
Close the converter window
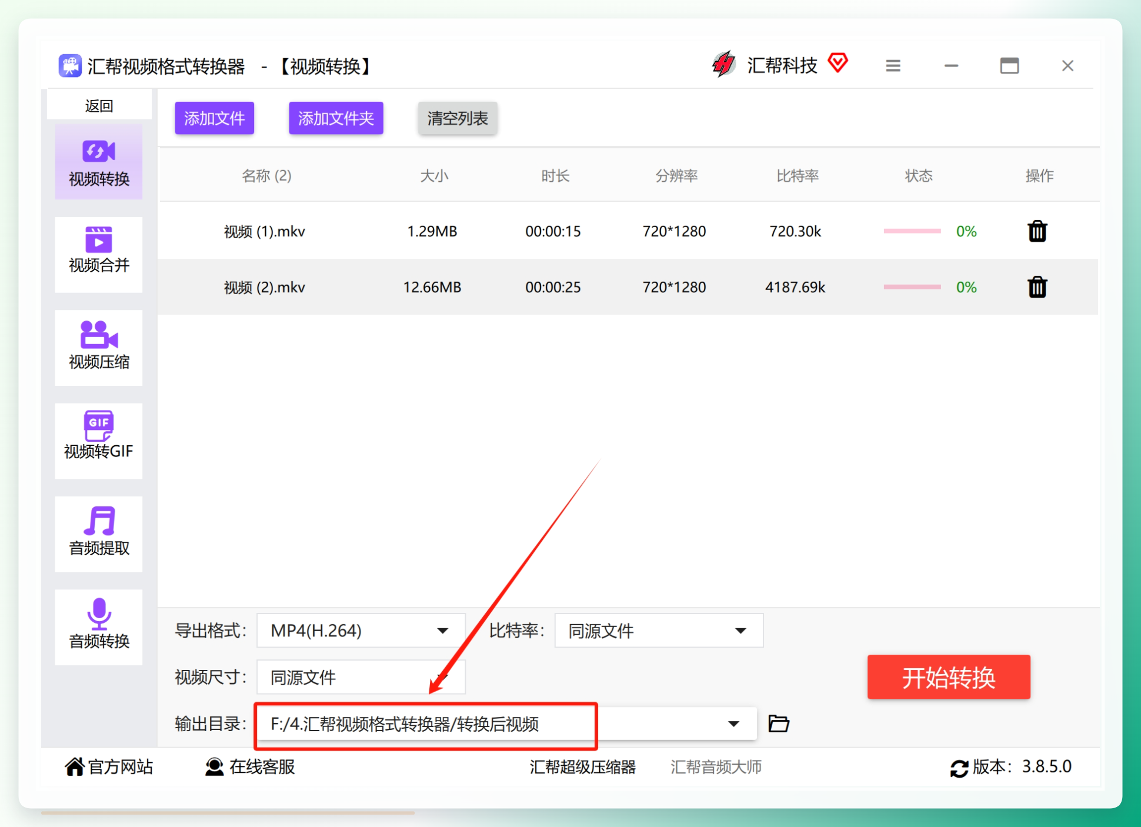point(1067,66)
